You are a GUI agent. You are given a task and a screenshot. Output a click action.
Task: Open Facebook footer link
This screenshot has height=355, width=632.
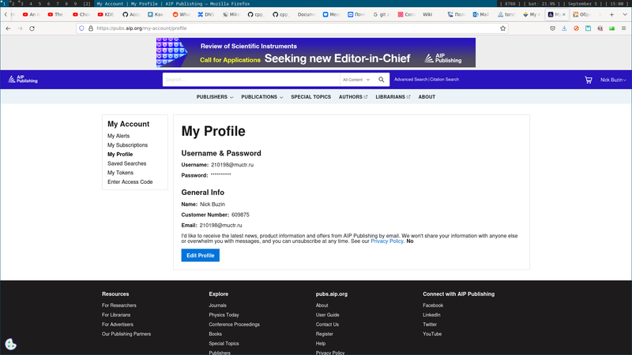(433, 305)
